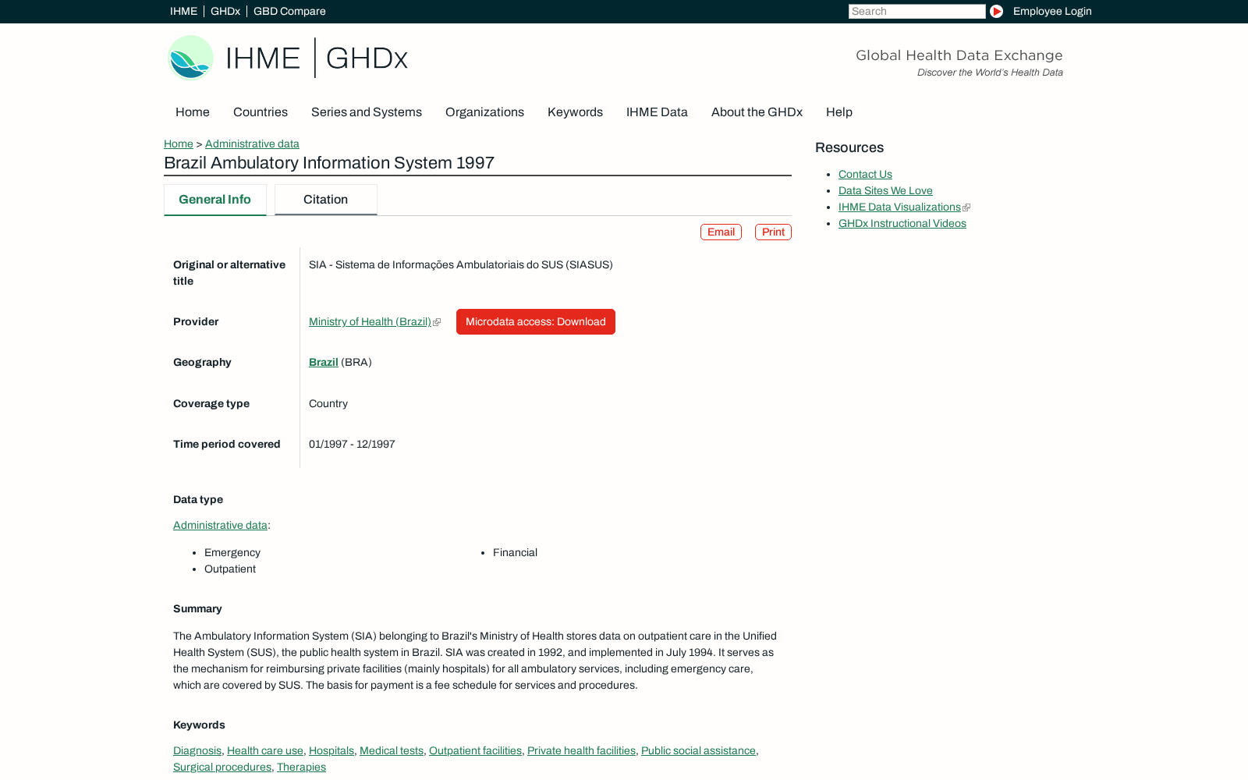Open Data Sites We Love link

[885, 190]
